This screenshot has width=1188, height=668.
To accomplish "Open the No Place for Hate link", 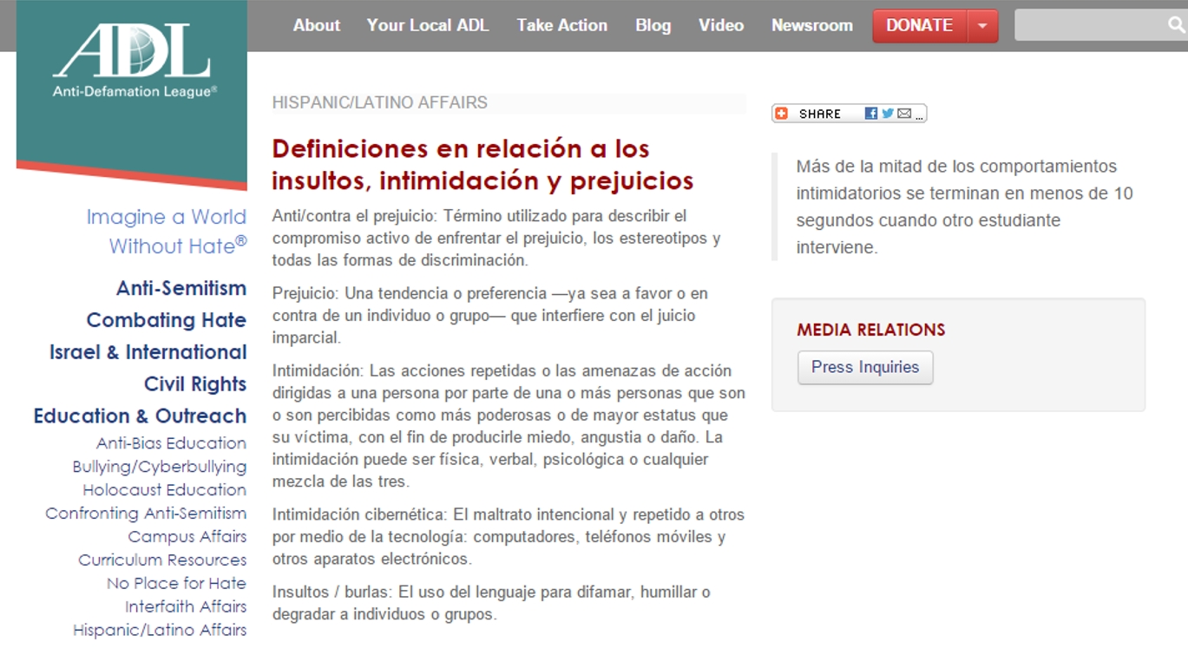I will [176, 584].
